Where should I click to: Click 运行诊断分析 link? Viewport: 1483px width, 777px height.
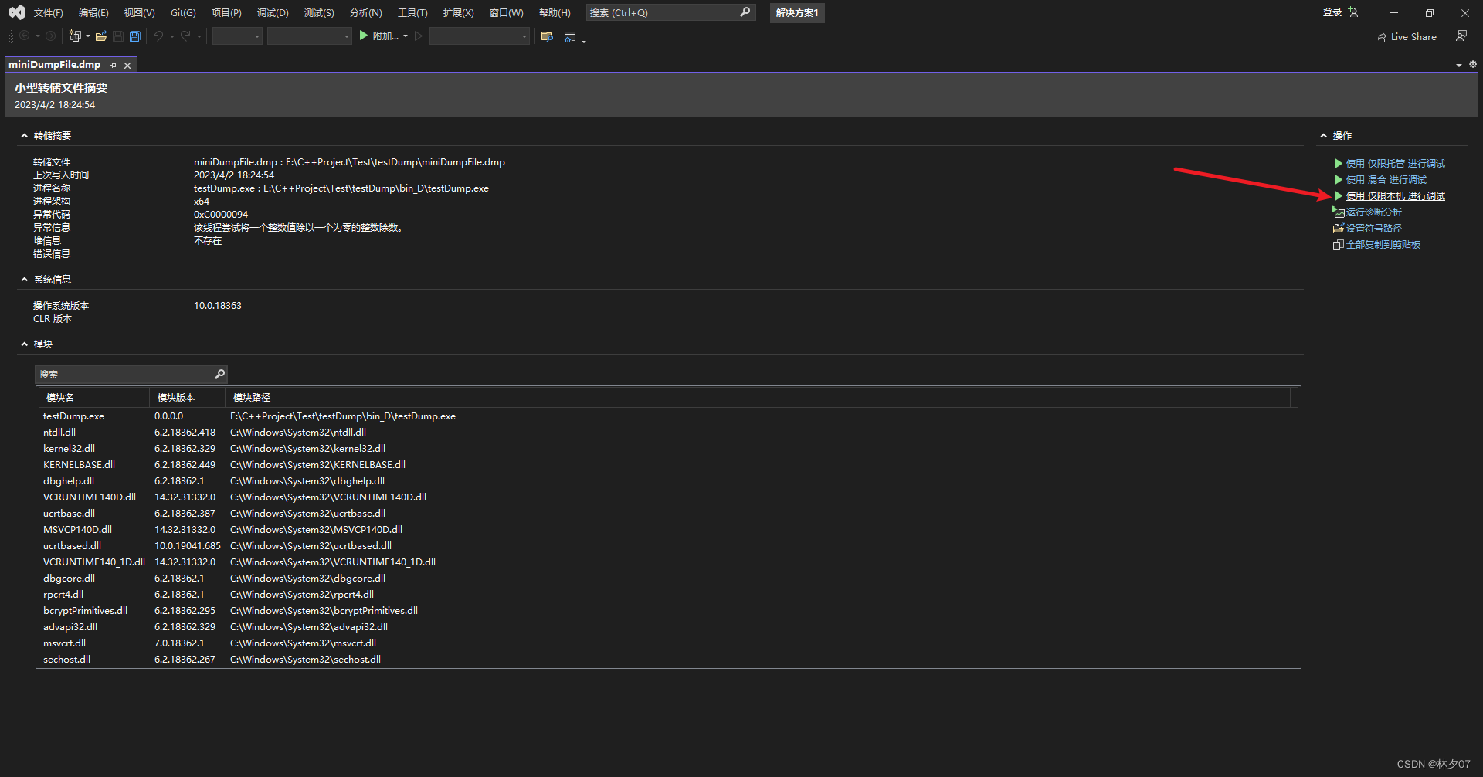tap(1373, 212)
